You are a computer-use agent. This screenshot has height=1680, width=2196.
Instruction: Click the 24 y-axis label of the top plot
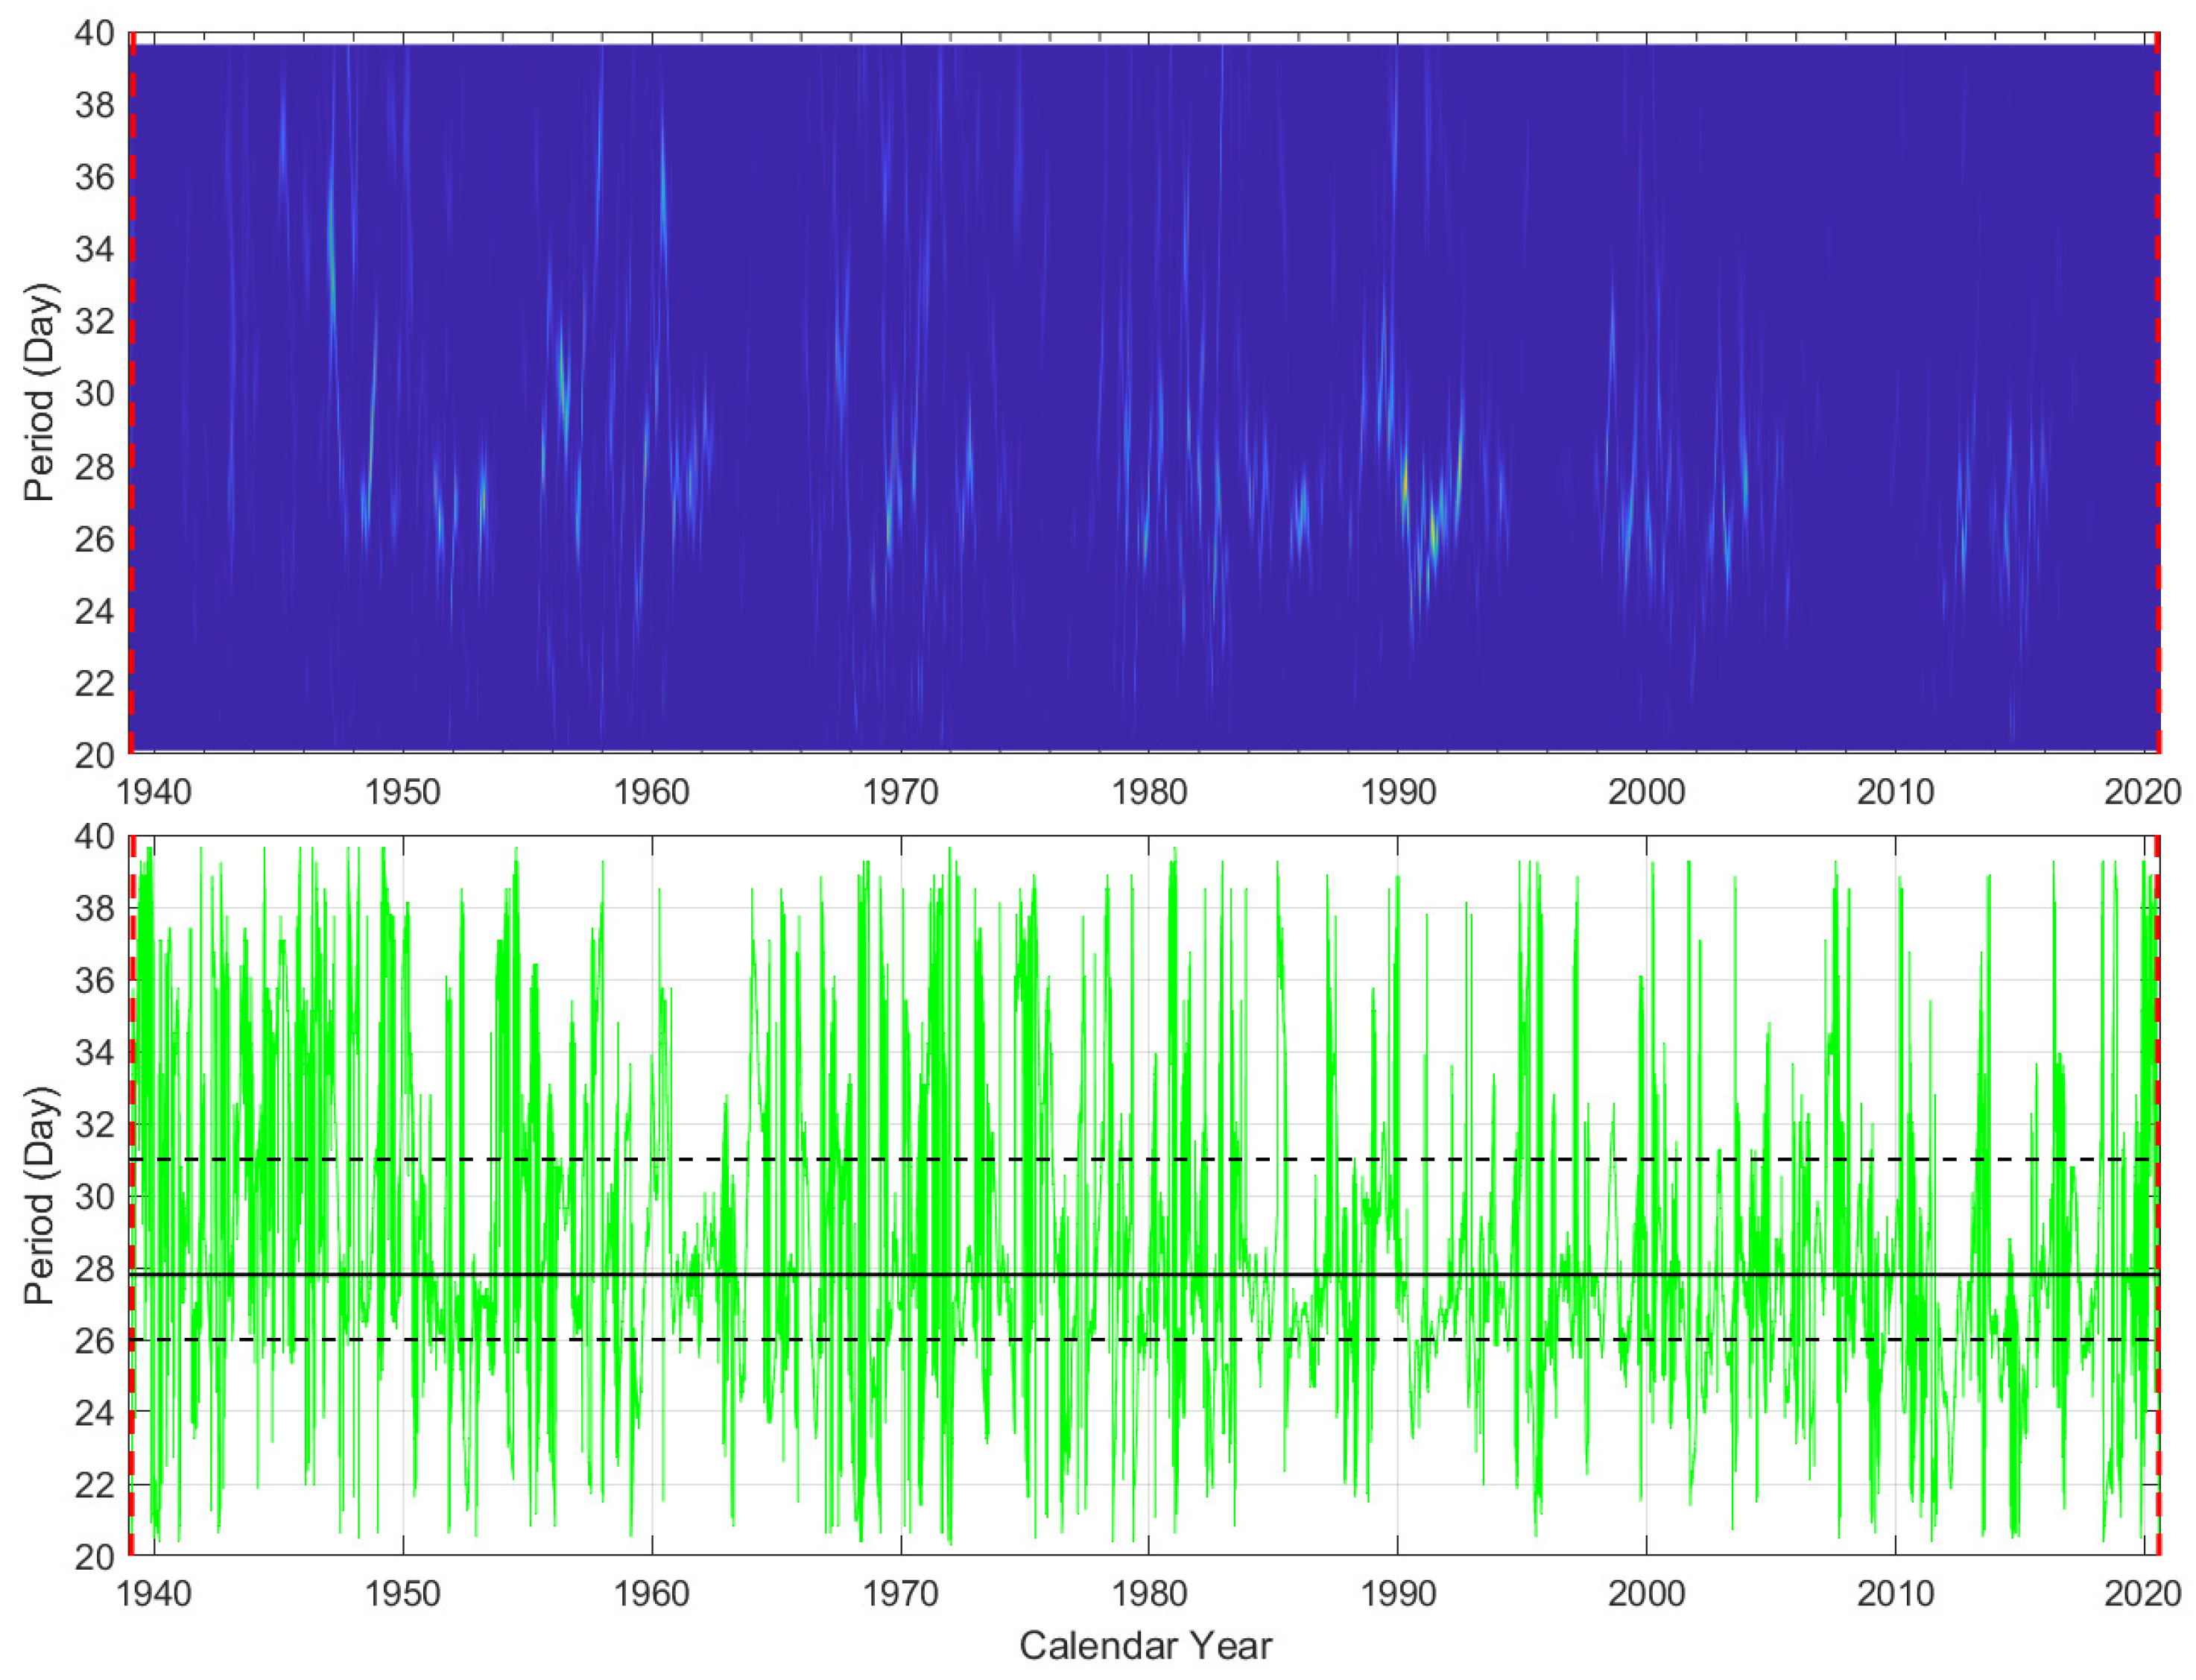[x=95, y=611]
